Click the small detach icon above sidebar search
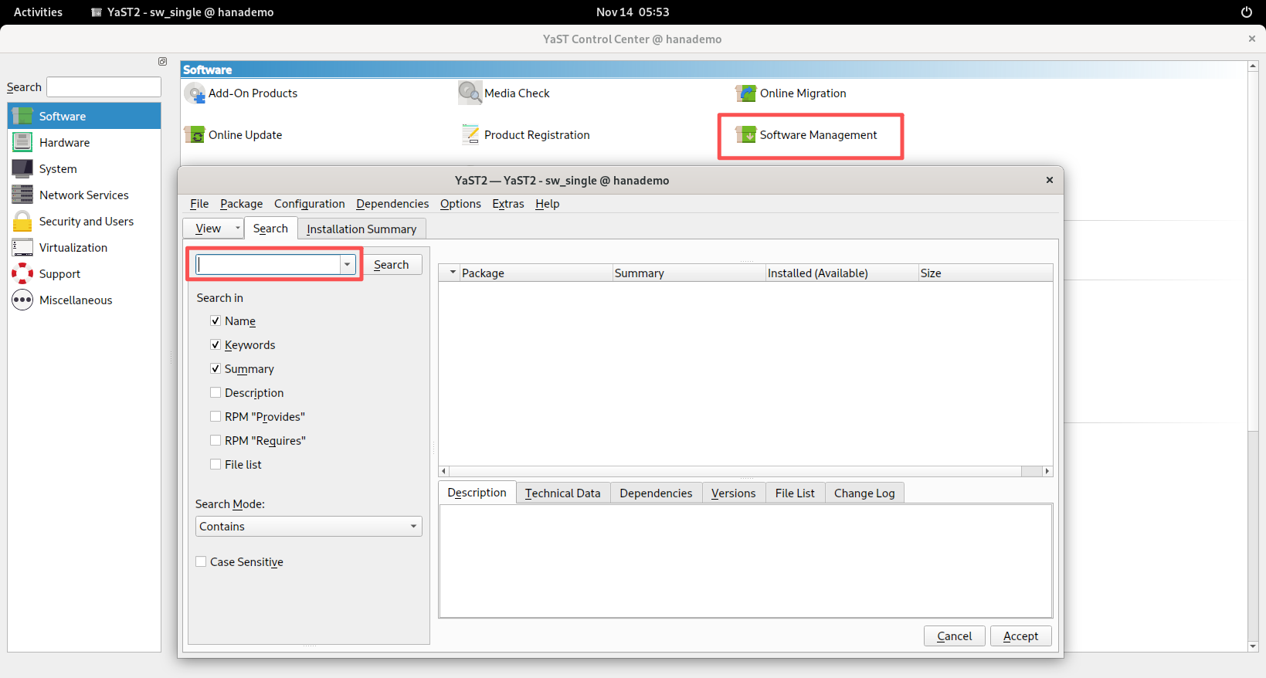The image size is (1266, 678). coord(162,62)
